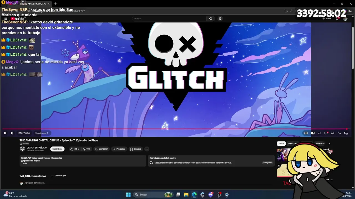The image size is (355, 199).
Task: Open the YouTube notifications bell
Action: click(337, 19)
